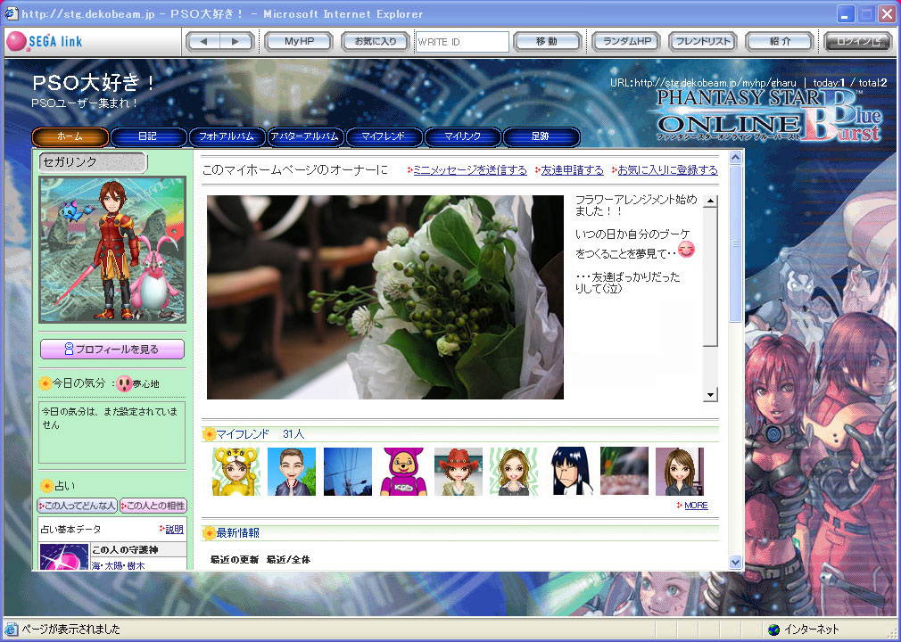Click the SEGA link logo

[x=45, y=42]
